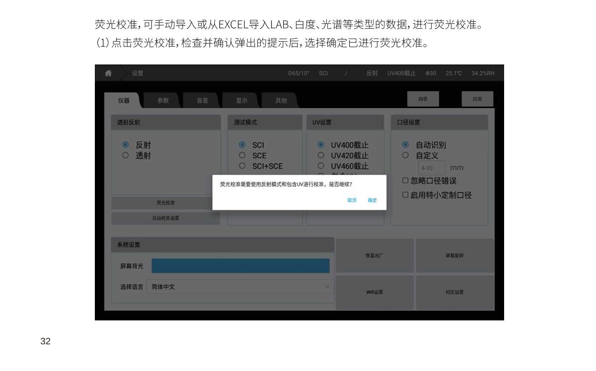Select the 显示 tab
596x371 pixels.
pos(241,101)
